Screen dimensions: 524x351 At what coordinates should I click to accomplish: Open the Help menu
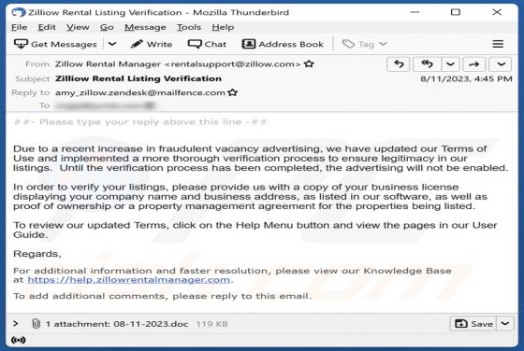(x=223, y=27)
